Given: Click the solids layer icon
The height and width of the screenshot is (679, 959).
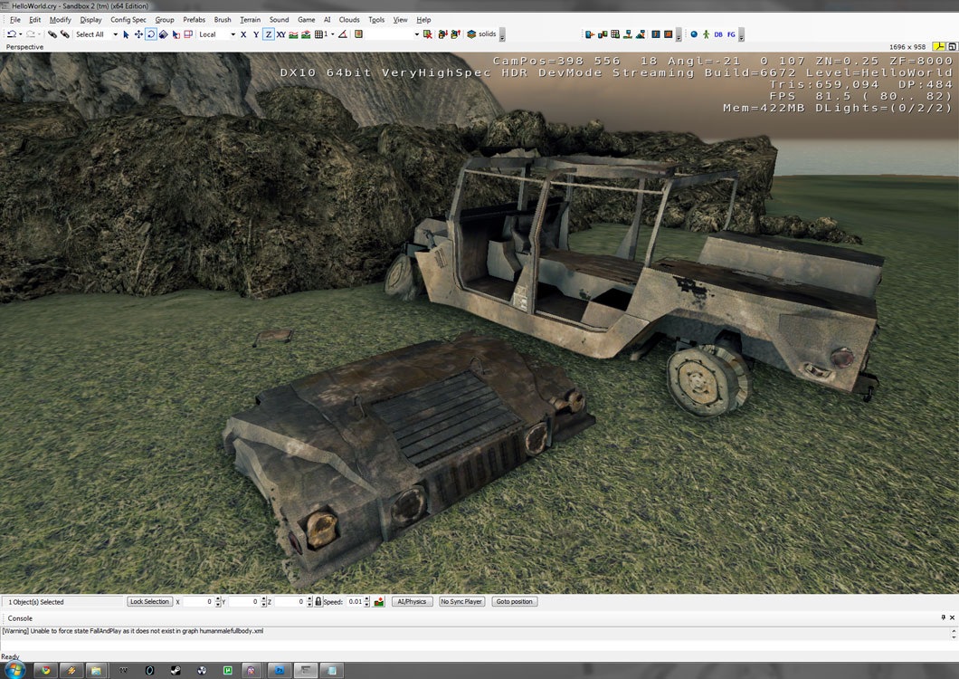Looking at the screenshot, I should (471, 34).
